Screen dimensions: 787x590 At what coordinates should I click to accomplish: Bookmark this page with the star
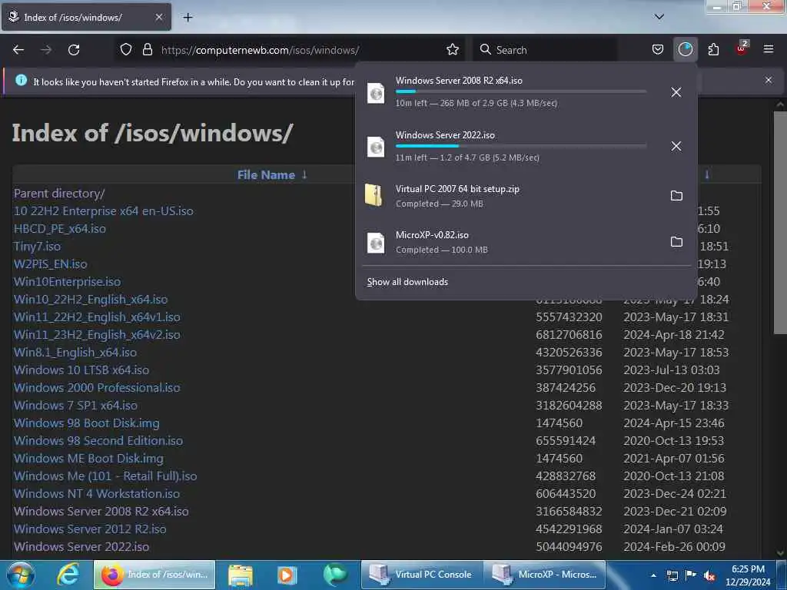click(452, 50)
